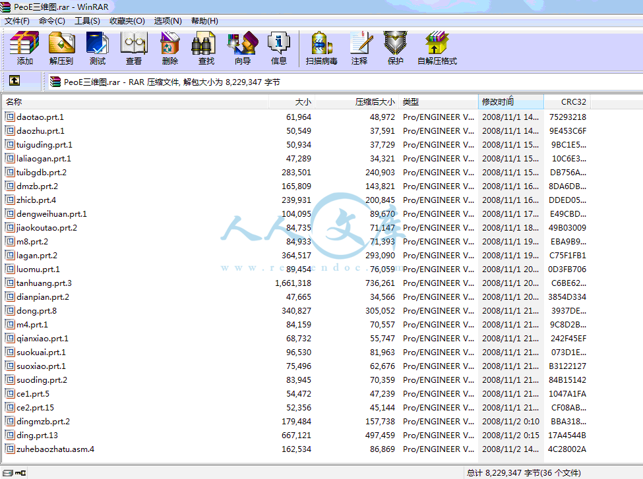This screenshot has height=479, width=643.
Task: Open the 查找 (Find) binoculars tool
Action: point(206,48)
